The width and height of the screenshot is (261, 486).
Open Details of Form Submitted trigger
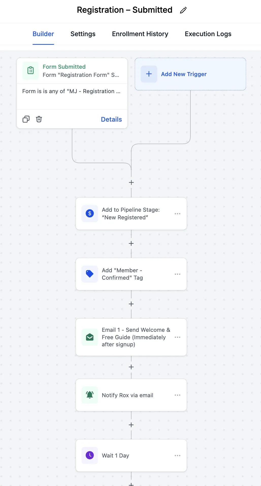111,119
